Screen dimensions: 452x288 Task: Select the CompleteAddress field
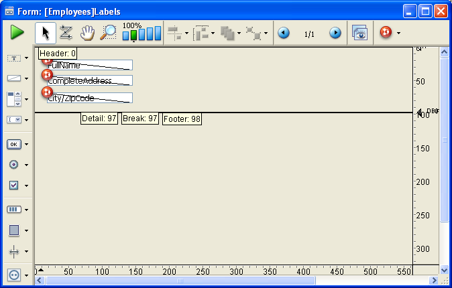[90, 80]
